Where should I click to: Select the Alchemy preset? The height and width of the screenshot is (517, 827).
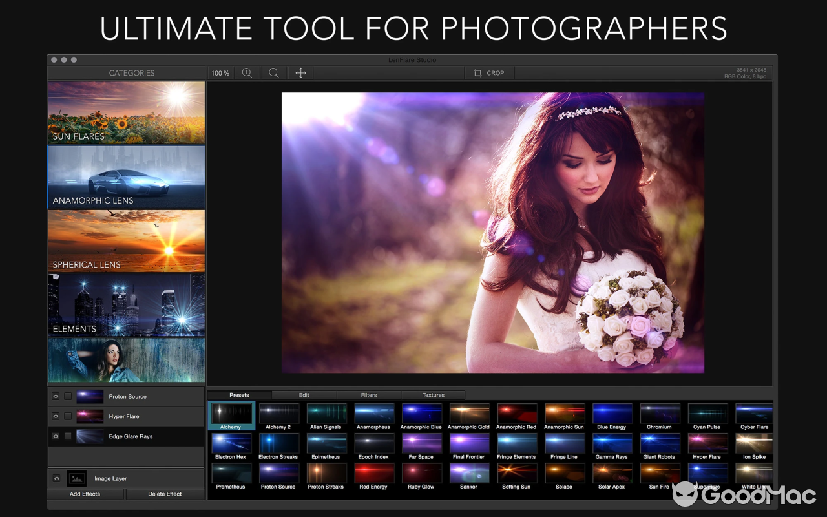point(231,414)
